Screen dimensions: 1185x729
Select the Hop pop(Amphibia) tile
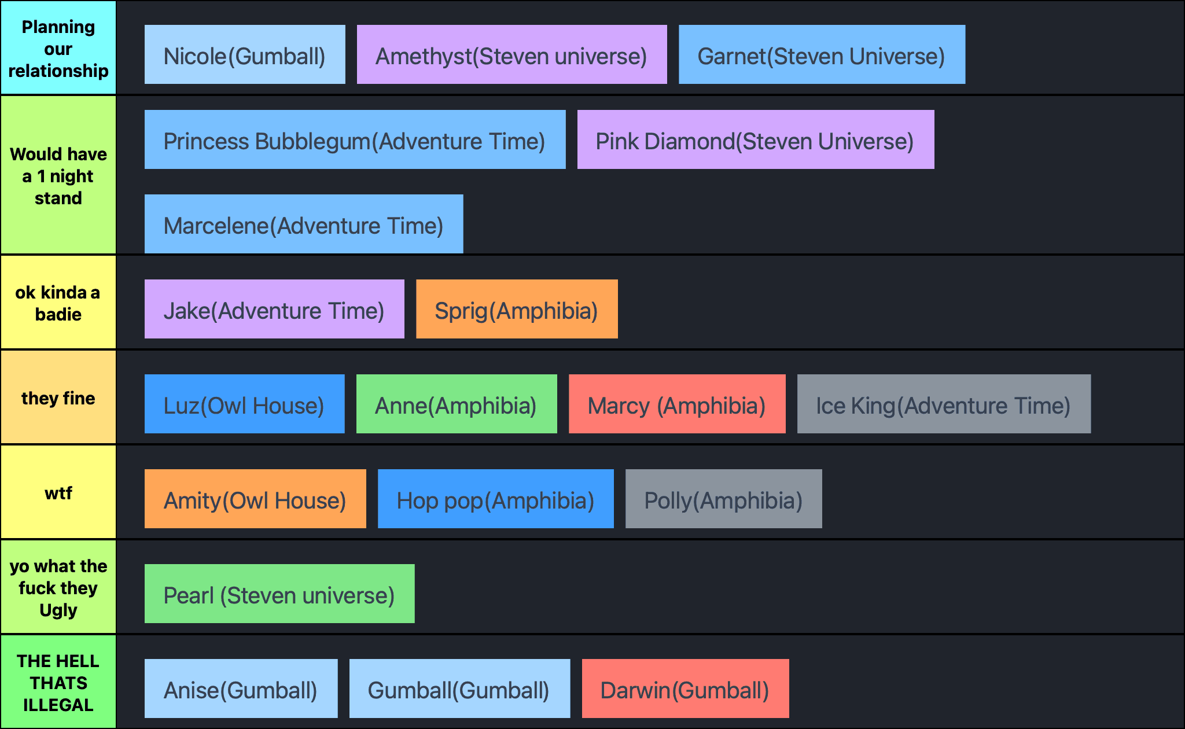pos(495,499)
